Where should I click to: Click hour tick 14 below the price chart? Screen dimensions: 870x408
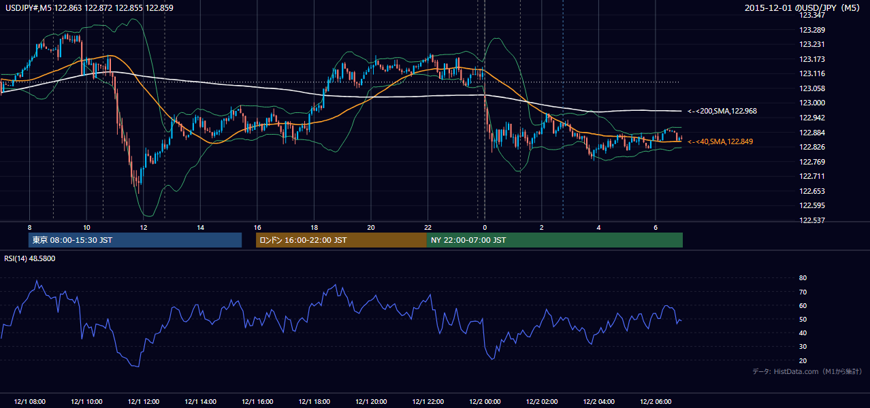200,227
